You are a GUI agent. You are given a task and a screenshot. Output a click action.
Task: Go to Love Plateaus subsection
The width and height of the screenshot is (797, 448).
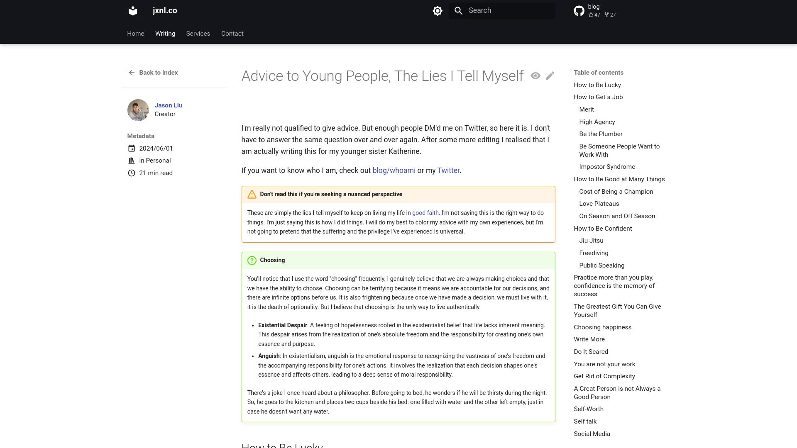599,204
